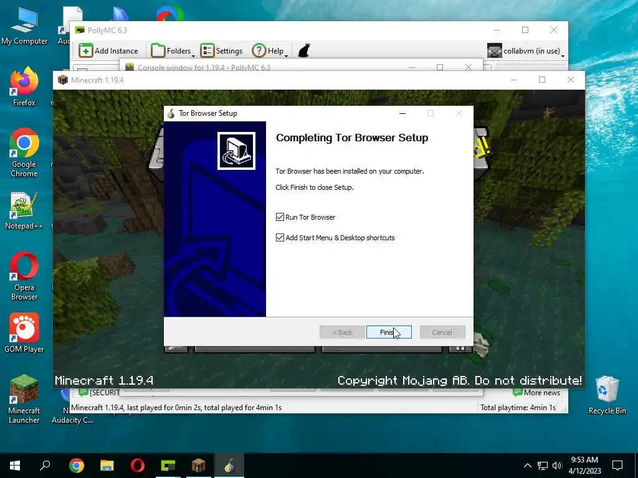
Task: Open File Explorer from the taskbar
Action: (x=107, y=466)
